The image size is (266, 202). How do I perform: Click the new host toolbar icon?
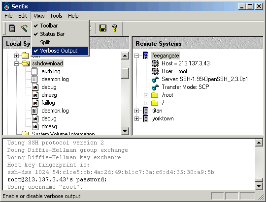pyautogui.click(x=12, y=28)
